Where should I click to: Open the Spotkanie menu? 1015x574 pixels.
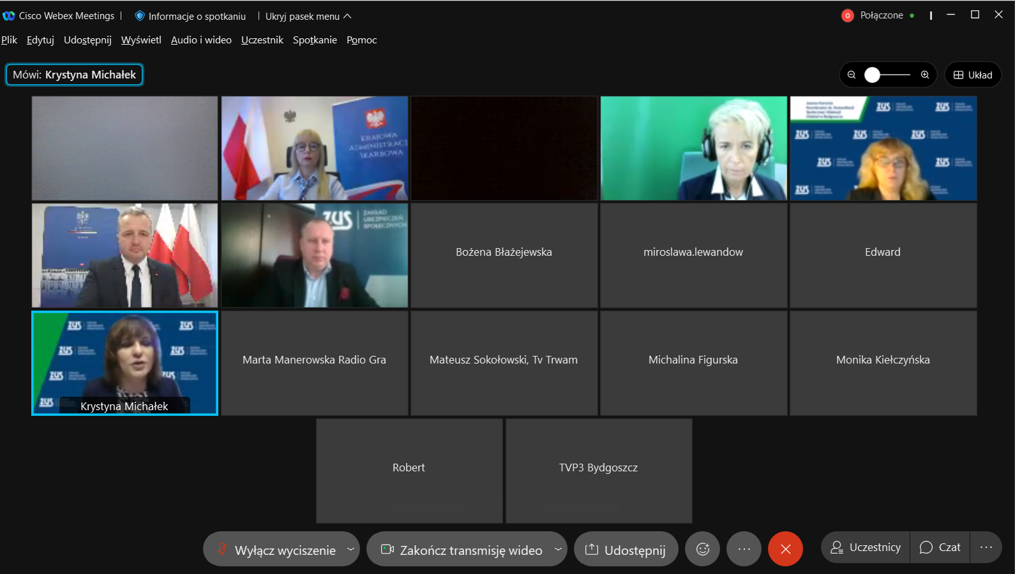pos(315,40)
